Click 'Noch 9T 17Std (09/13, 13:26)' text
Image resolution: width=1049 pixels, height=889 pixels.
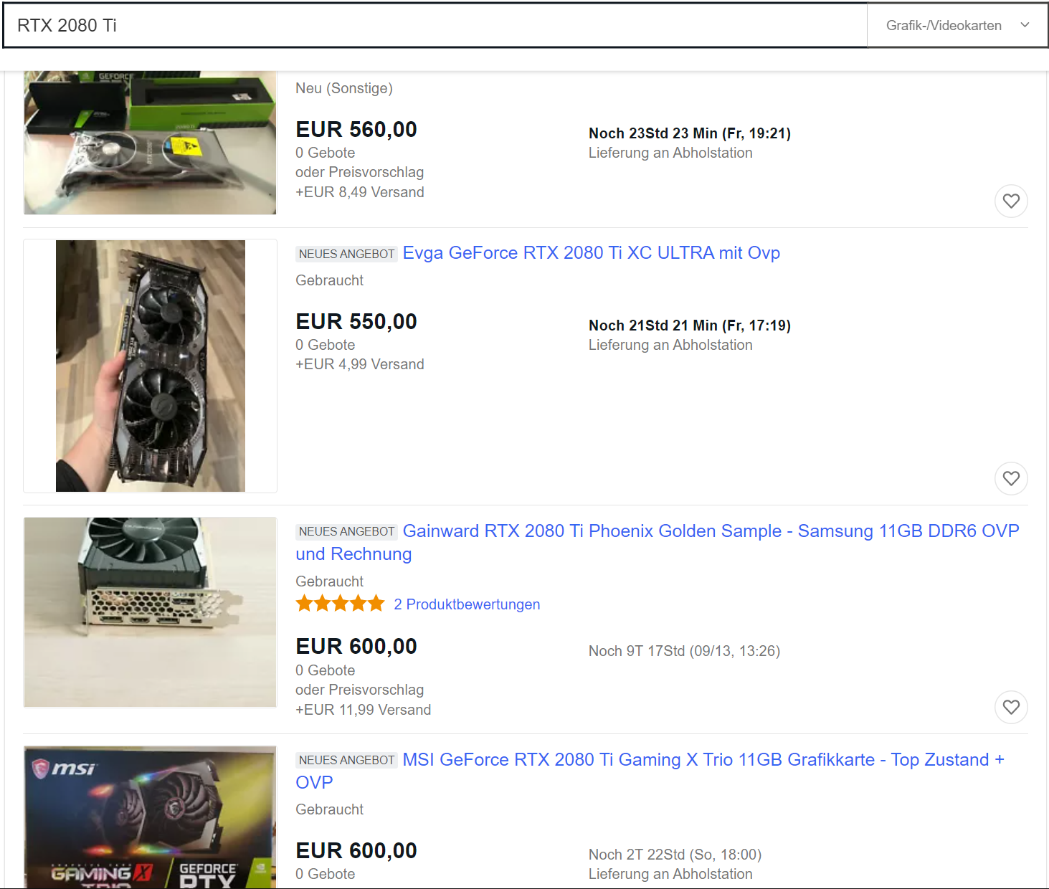[684, 651]
